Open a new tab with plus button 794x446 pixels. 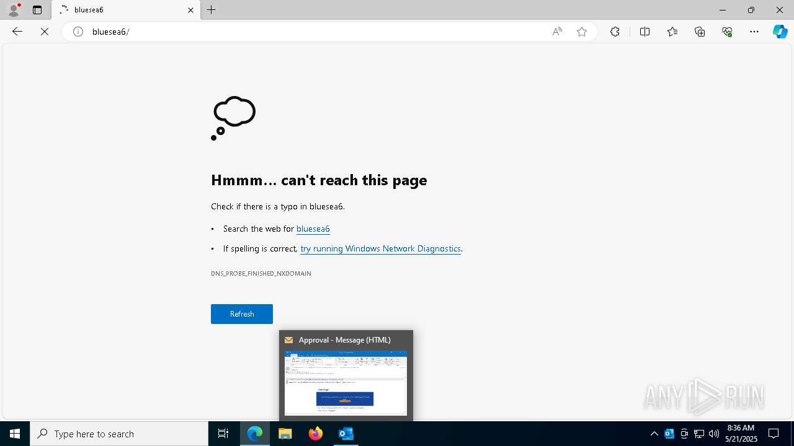click(x=212, y=10)
